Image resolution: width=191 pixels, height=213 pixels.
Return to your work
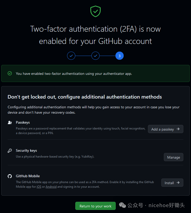[95, 206]
